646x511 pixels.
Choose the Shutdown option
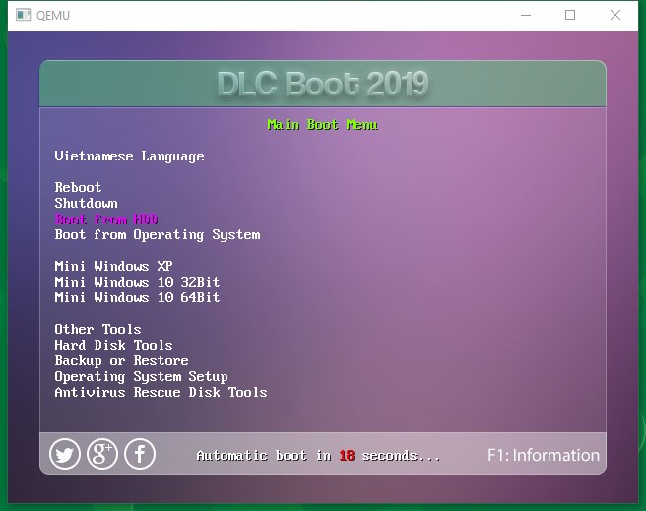tap(86, 203)
